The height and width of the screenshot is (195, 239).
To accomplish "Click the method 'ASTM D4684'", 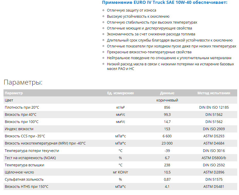I will (x=214, y=143).
